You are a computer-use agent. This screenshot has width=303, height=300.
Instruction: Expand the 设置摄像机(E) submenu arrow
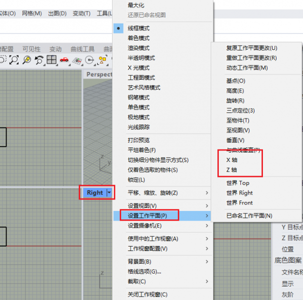pos(207,225)
